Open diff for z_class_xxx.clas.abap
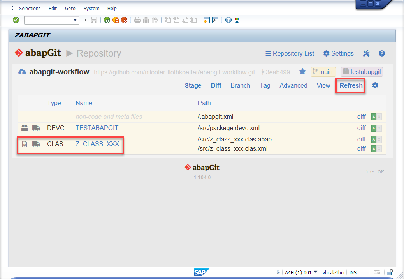404x279 pixels. 361,139
